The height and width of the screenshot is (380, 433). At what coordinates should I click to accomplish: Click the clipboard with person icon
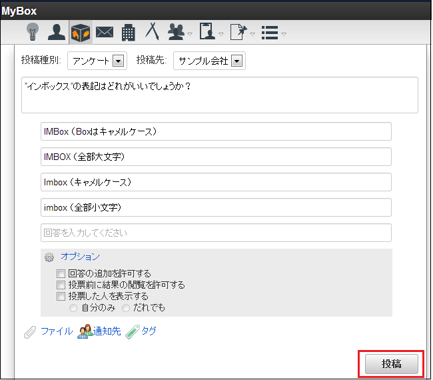tap(207, 31)
